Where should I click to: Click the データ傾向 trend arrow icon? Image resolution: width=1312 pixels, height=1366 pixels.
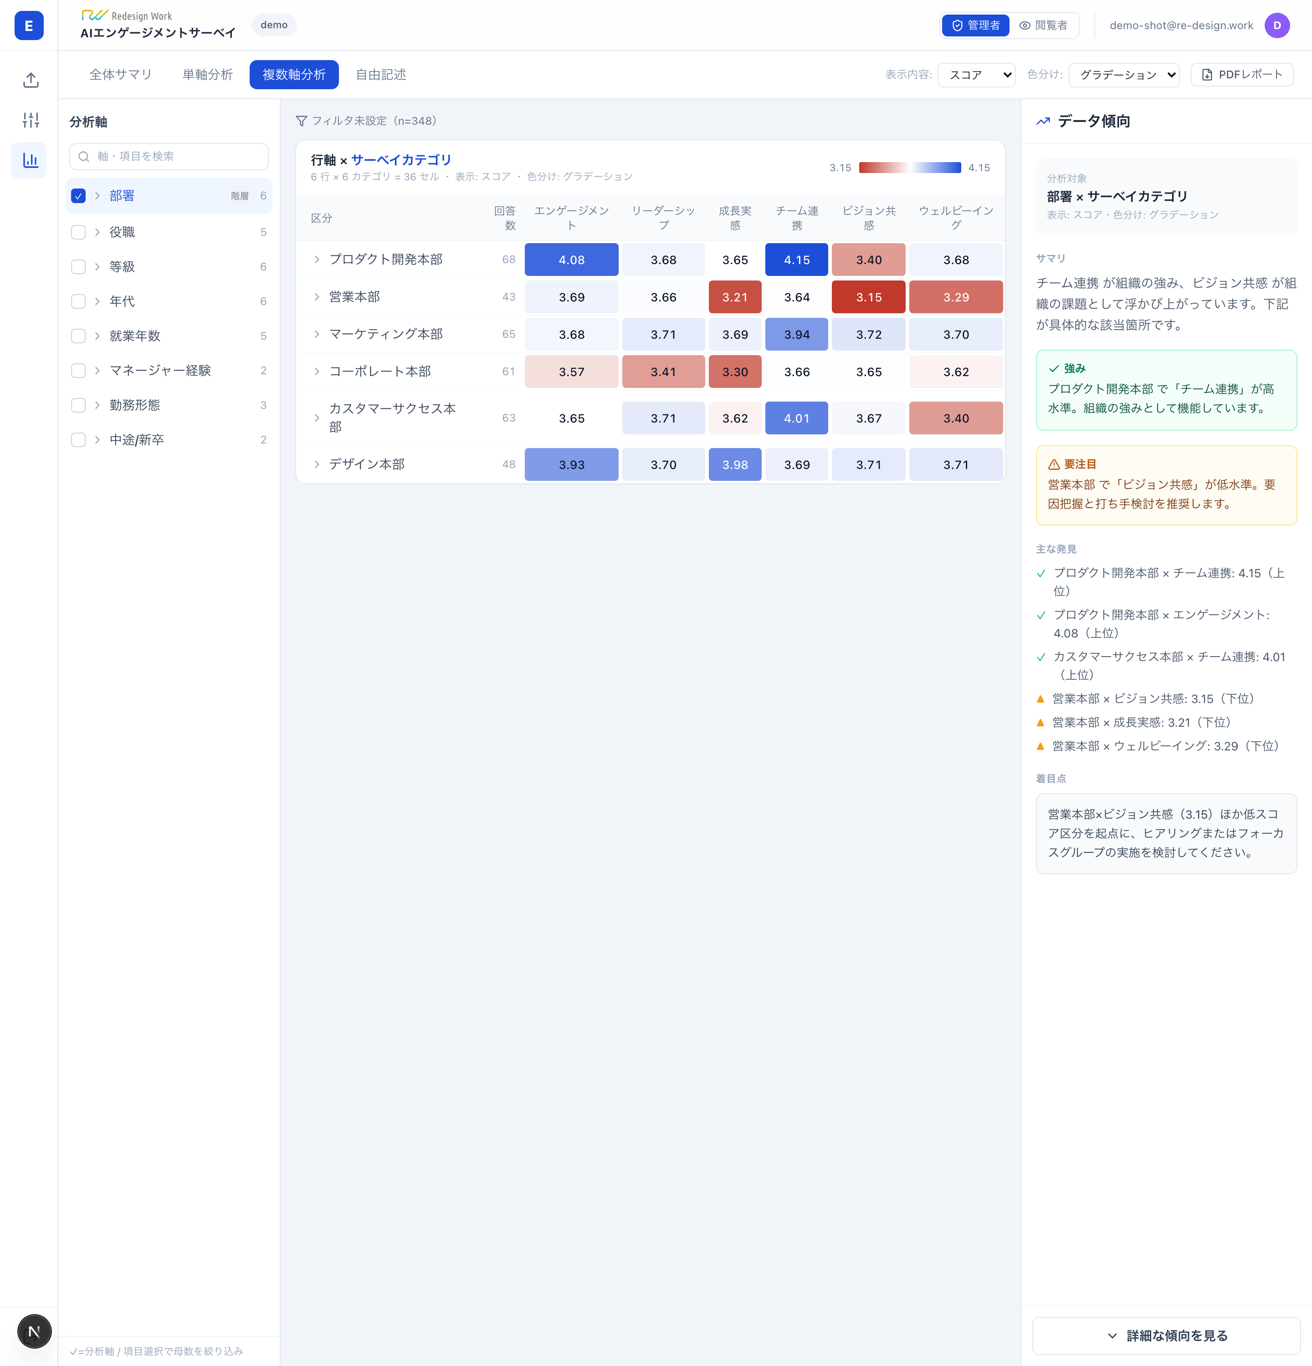[1043, 121]
